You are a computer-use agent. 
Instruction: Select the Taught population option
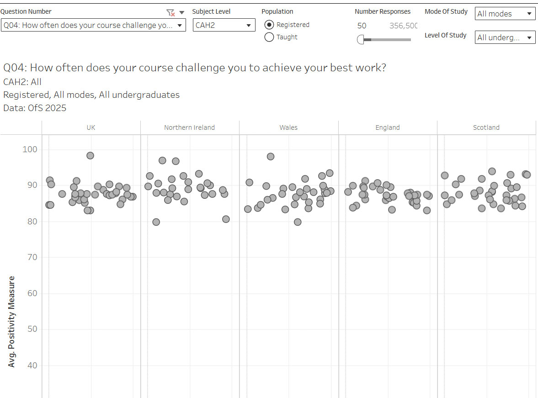(x=269, y=37)
